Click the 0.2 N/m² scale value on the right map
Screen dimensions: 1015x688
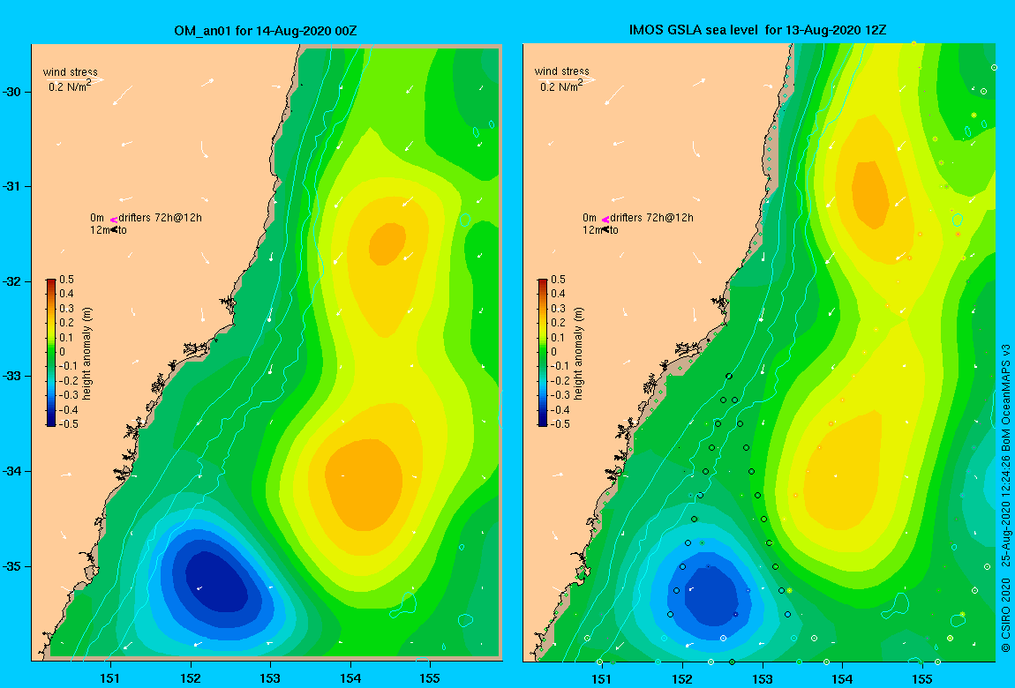pyautogui.click(x=561, y=86)
